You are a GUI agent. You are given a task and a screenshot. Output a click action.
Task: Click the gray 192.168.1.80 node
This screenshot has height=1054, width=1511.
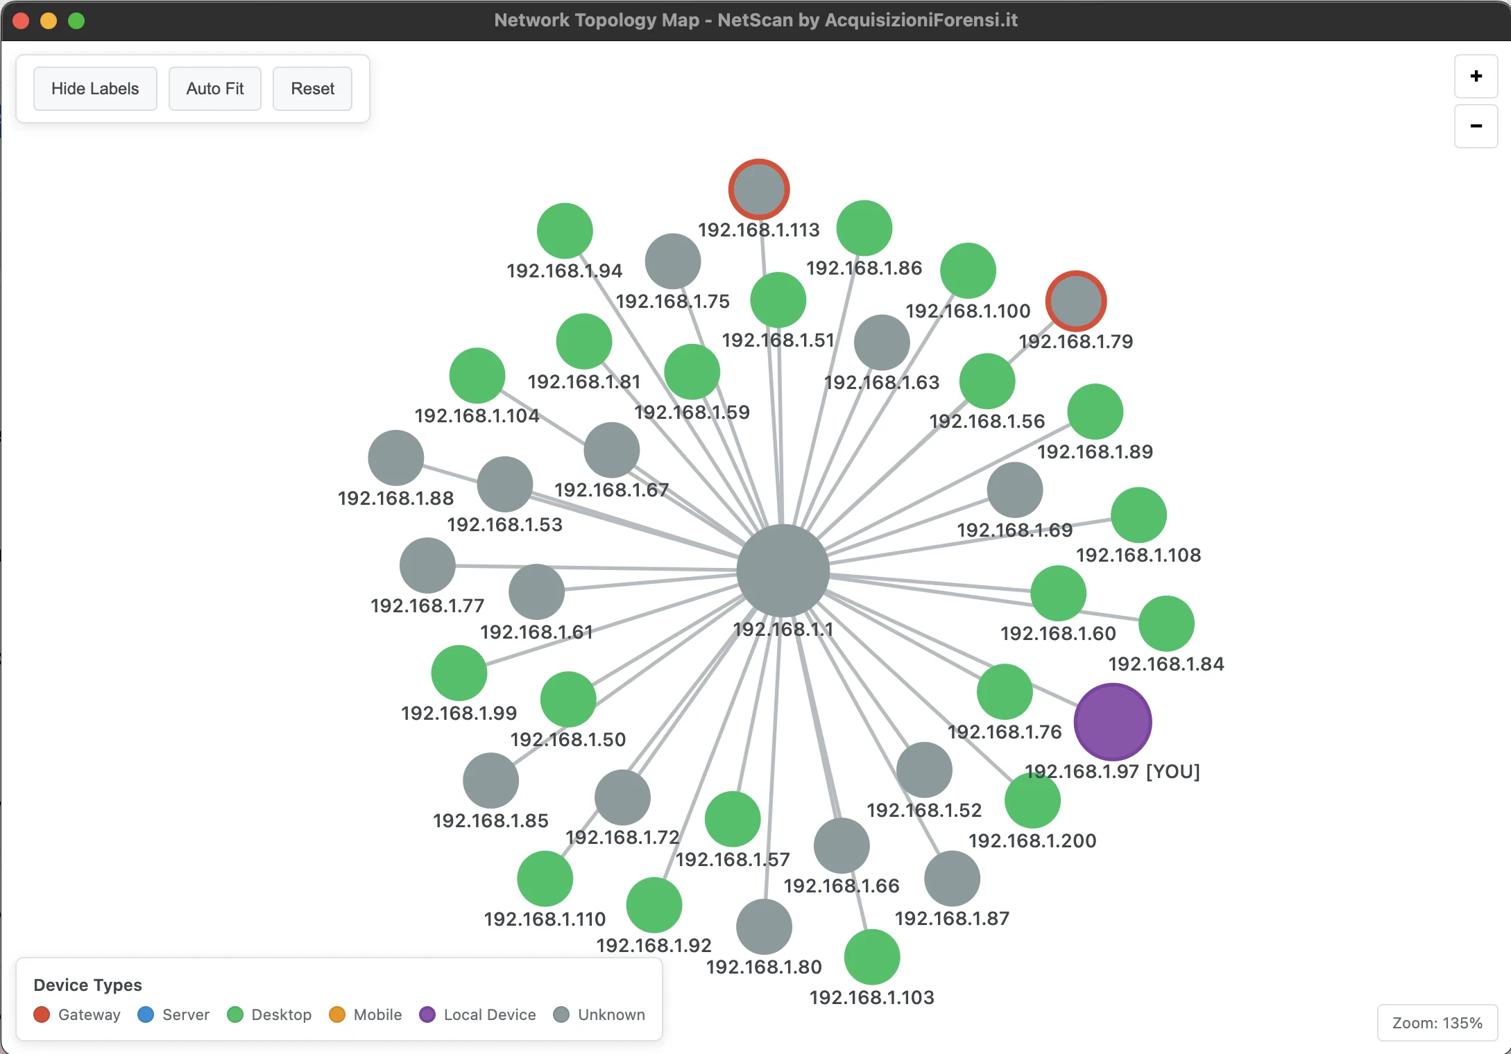point(764,927)
